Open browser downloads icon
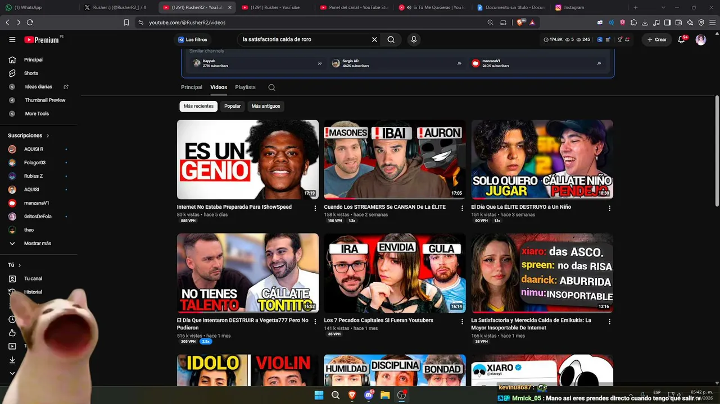720x404 pixels. 645,22
